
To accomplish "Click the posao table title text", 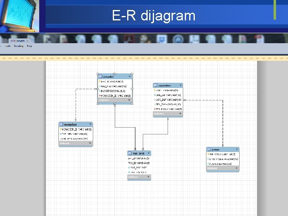I will pyautogui.click(x=216, y=150).
